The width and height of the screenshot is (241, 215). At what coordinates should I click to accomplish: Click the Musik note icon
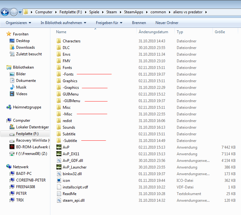coord(12,87)
